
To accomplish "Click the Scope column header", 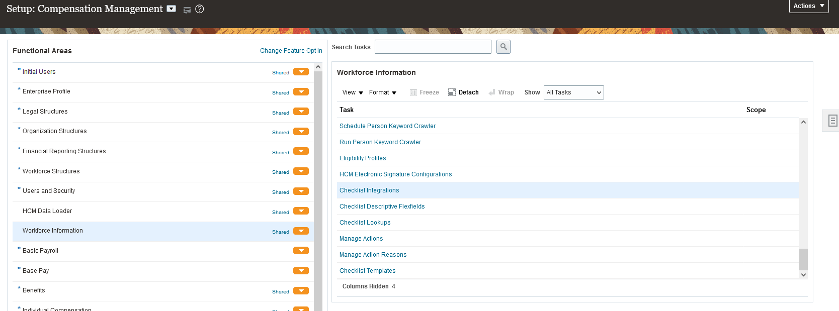I will pyautogui.click(x=756, y=110).
